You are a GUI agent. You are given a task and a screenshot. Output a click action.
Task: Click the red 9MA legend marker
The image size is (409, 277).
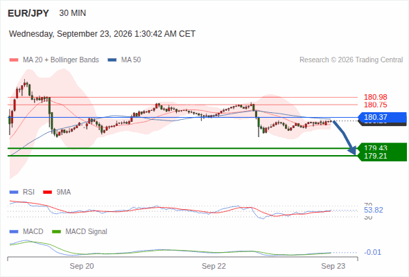[x=47, y=193]
